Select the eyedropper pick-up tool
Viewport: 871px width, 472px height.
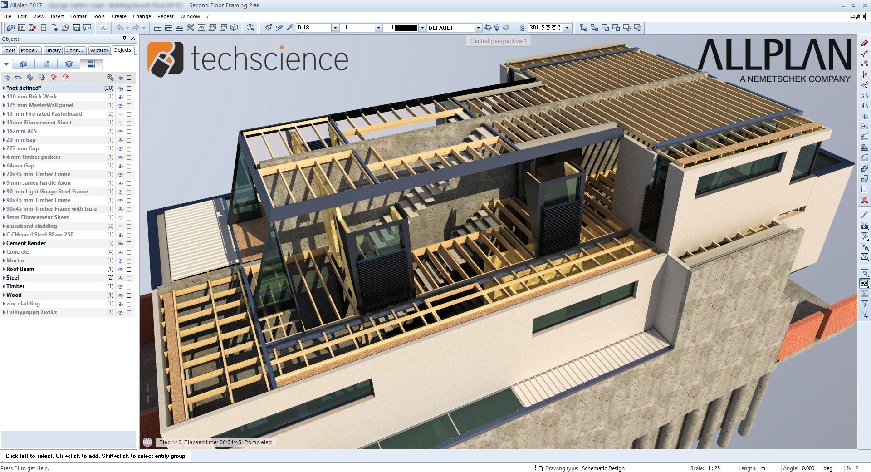pos(290,27)
